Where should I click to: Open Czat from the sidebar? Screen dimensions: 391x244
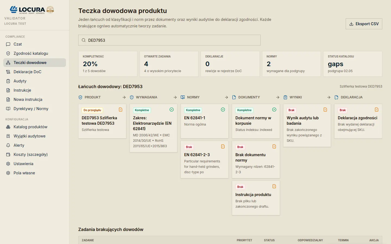point(34,44)
